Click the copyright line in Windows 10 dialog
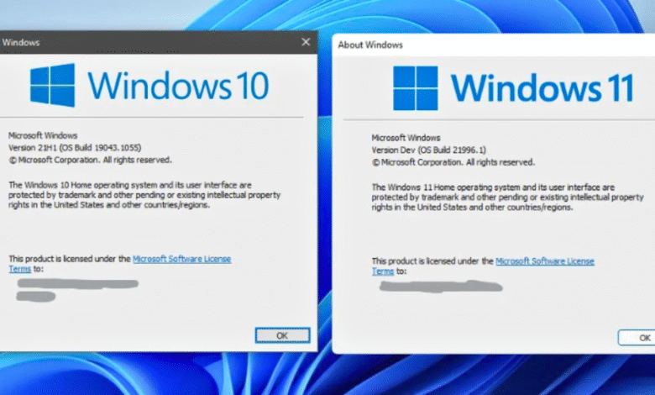The width and height of the screenshot is (655, 395). (90, 158)
